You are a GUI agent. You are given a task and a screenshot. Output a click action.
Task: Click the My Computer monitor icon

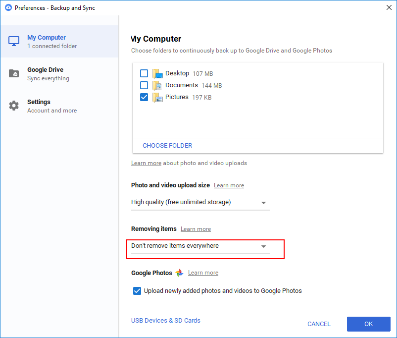point(14,42)
